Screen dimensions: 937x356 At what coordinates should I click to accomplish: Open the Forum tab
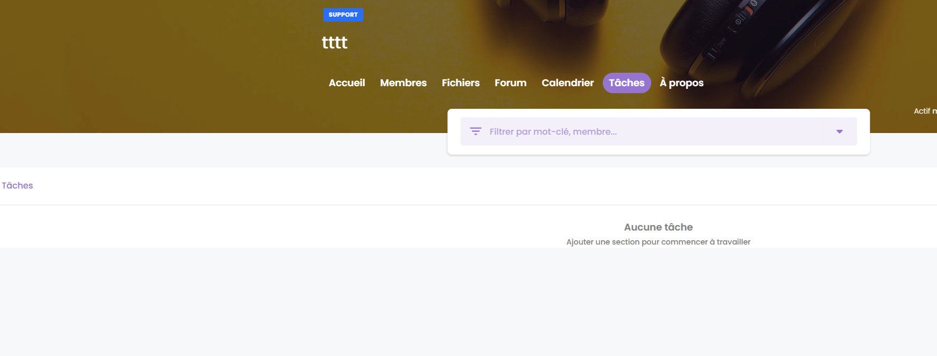click(x=510, y=83)
